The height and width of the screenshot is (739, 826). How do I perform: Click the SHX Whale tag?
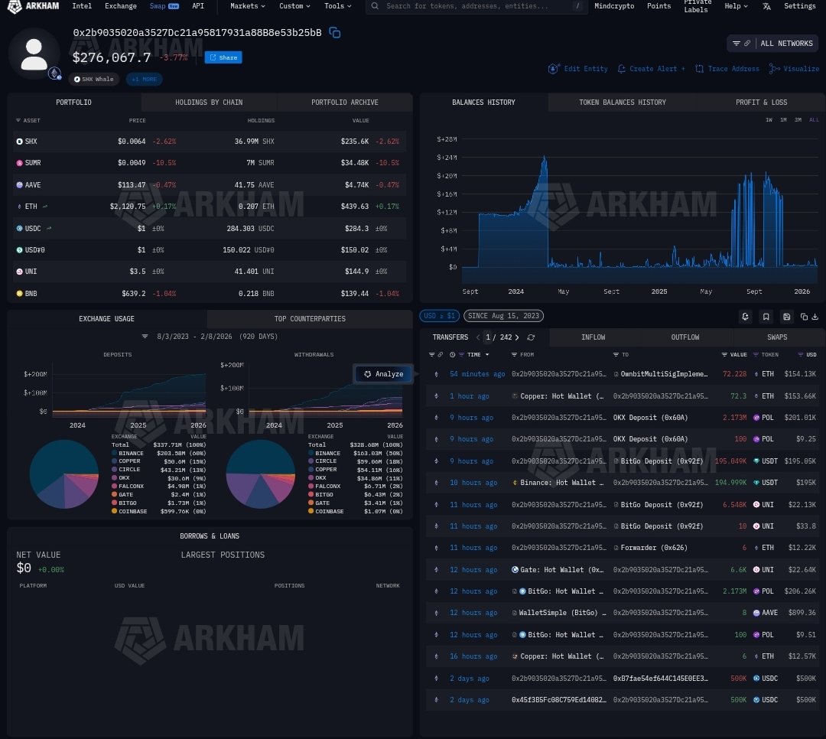click(94, 79)
